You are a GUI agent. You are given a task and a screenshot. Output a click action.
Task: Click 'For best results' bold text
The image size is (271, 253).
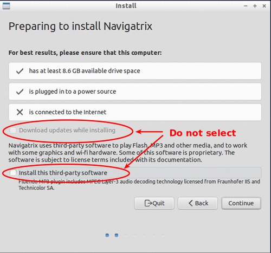point(85,53)
